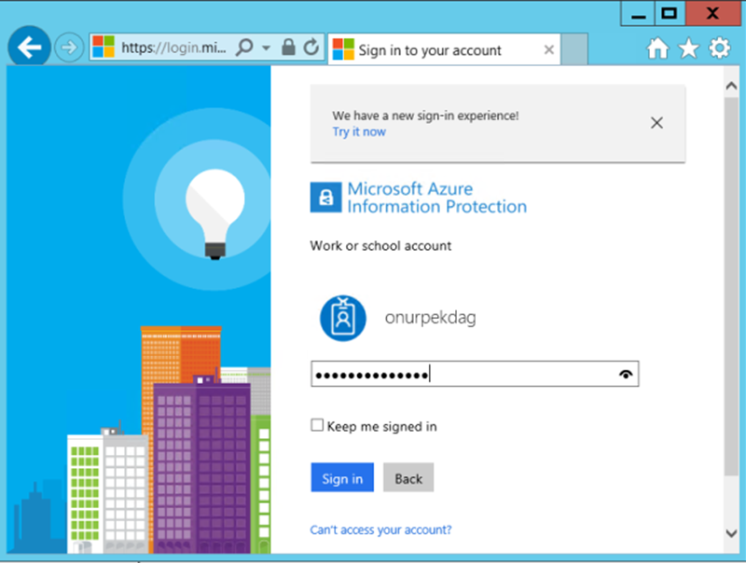Open browser Tools gear icon
746x563 pixels.
pyautogui.click(x=719, y=48)
